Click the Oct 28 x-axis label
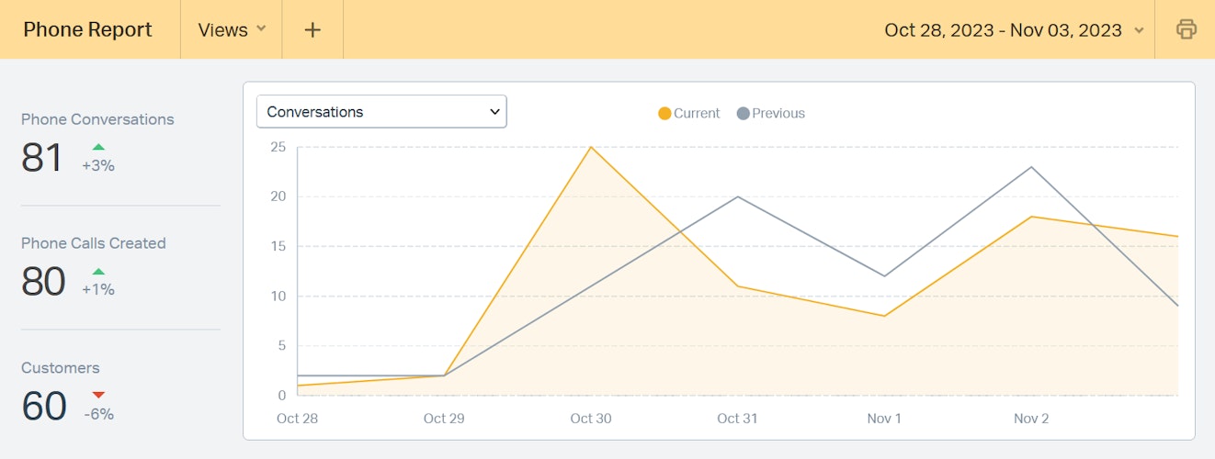Viewport: 1215px width, 459px height. pos(297,419)
